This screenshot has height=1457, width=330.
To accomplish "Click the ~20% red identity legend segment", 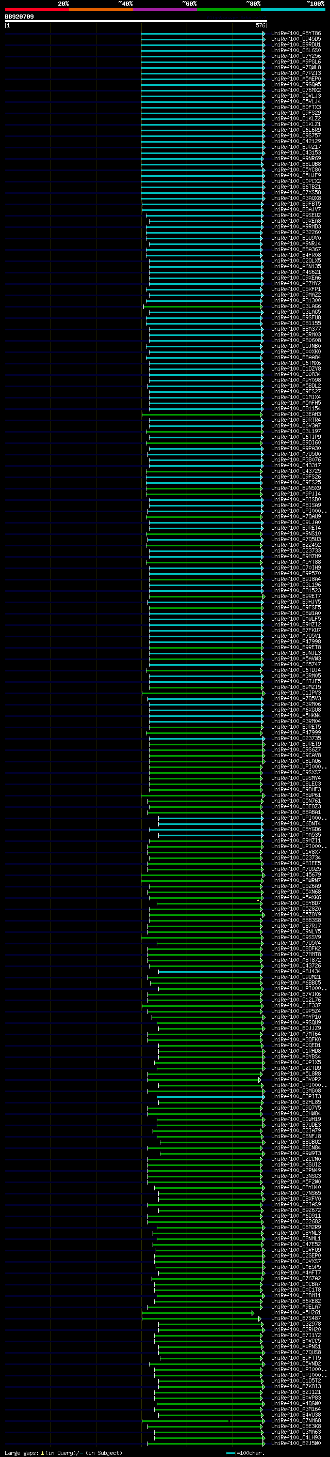I will click(37, 9).
